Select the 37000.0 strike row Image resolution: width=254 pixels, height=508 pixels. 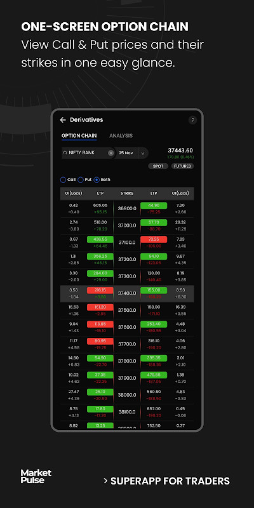click(127, 225)
